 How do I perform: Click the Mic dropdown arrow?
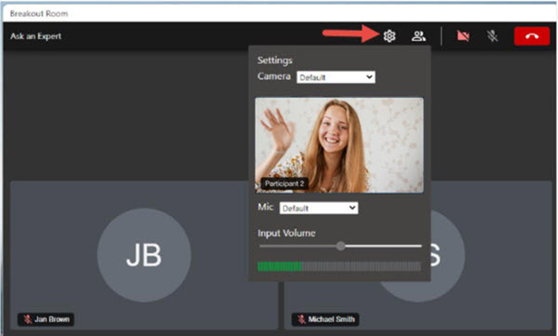point(352,208)
